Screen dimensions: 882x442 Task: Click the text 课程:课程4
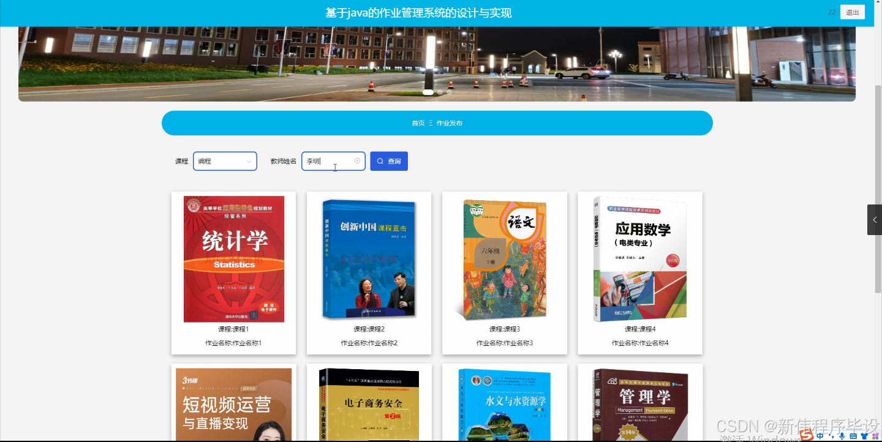click(640, 329)
